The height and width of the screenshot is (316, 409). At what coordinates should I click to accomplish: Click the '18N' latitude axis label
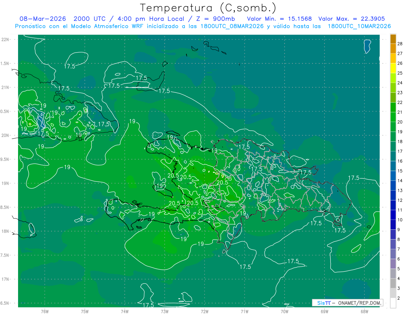[x=5, y=231]
